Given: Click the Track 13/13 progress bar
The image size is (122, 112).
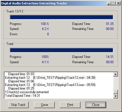Looking at the screenshot, I should pyautogui.click(x=61, y=17).
